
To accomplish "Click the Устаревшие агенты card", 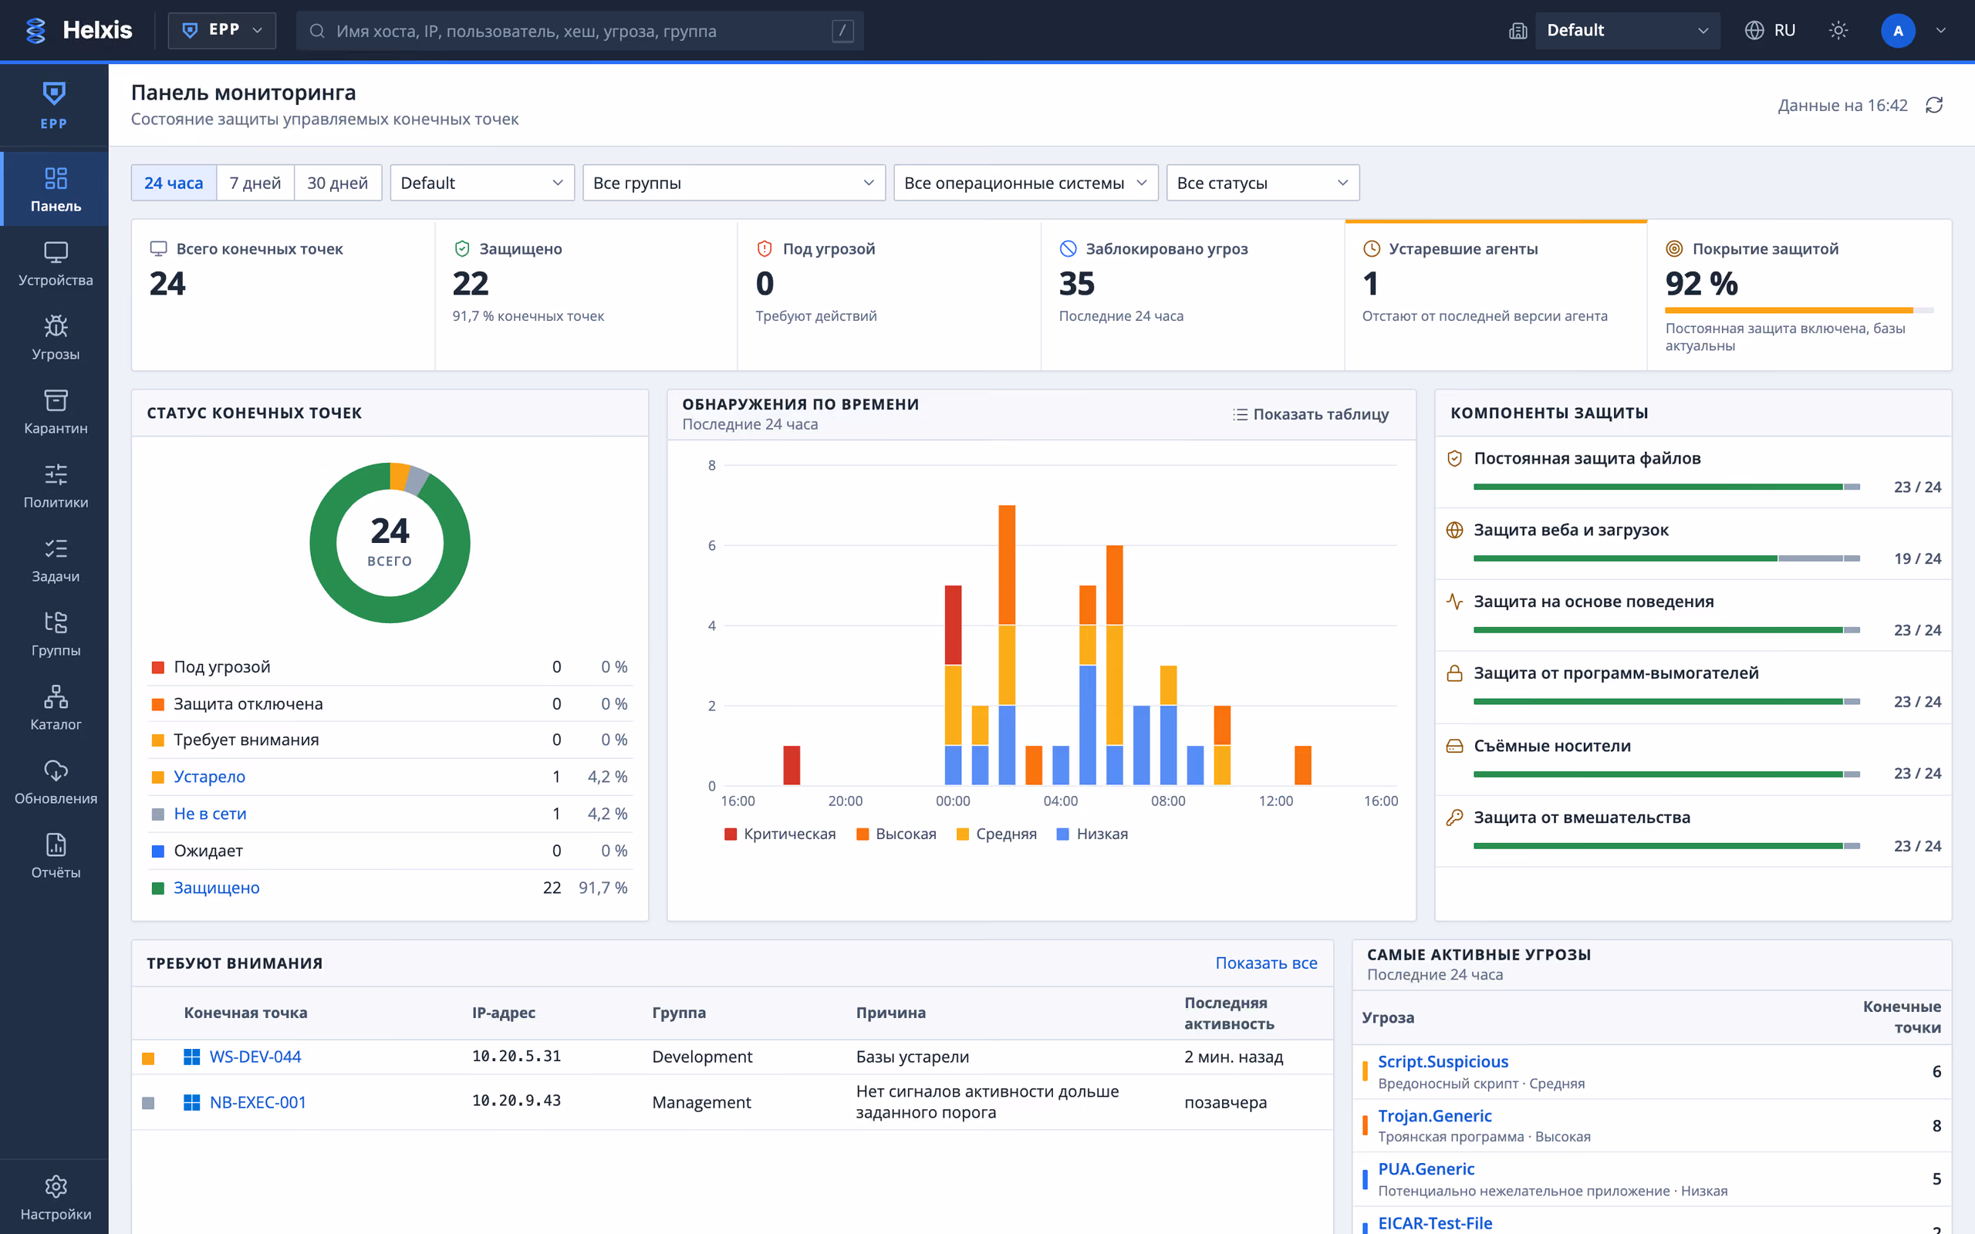I will tap(1495, 295).
